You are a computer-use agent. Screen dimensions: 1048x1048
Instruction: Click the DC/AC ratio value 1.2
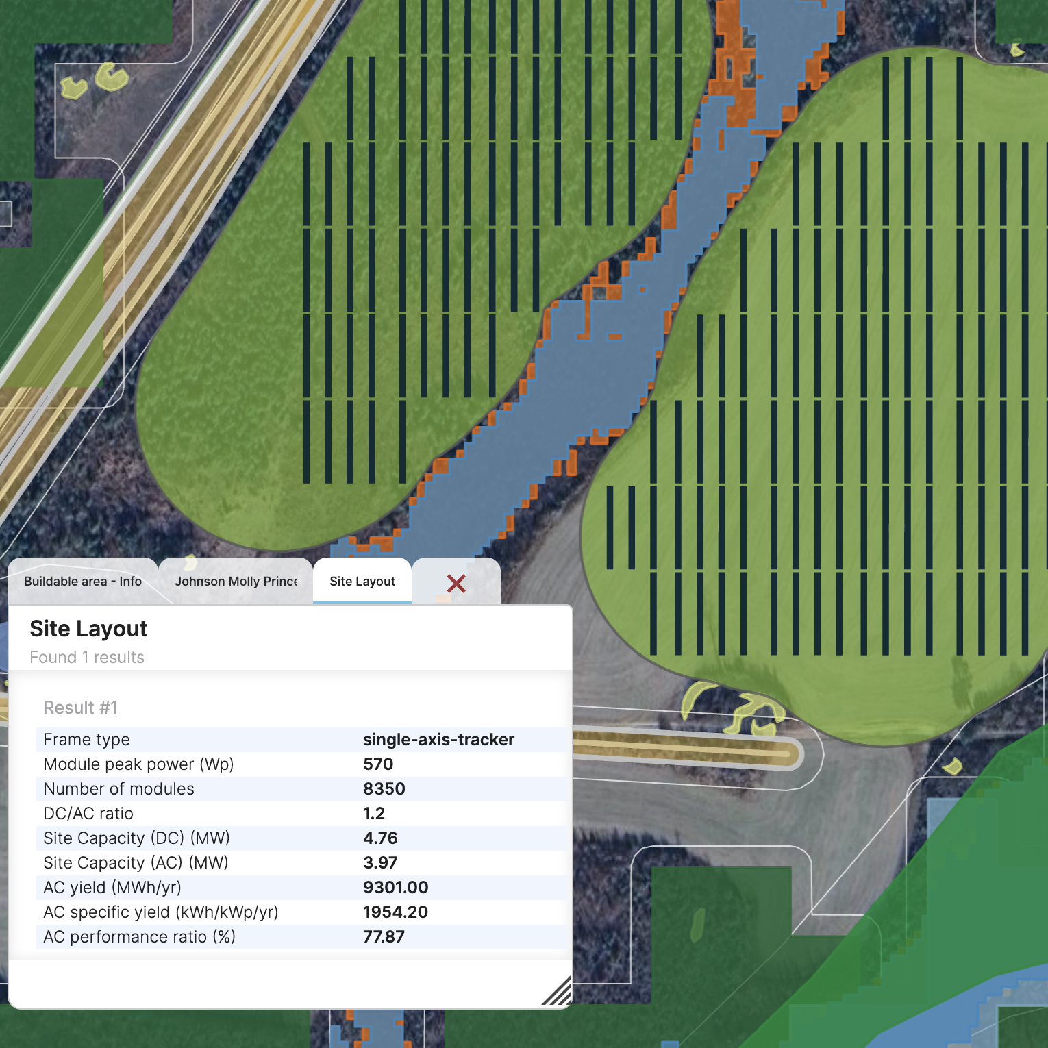(x=374, y=814)
